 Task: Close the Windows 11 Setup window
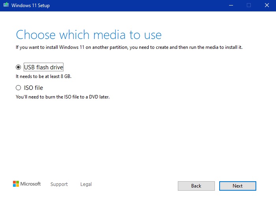[x=267, y=5]
